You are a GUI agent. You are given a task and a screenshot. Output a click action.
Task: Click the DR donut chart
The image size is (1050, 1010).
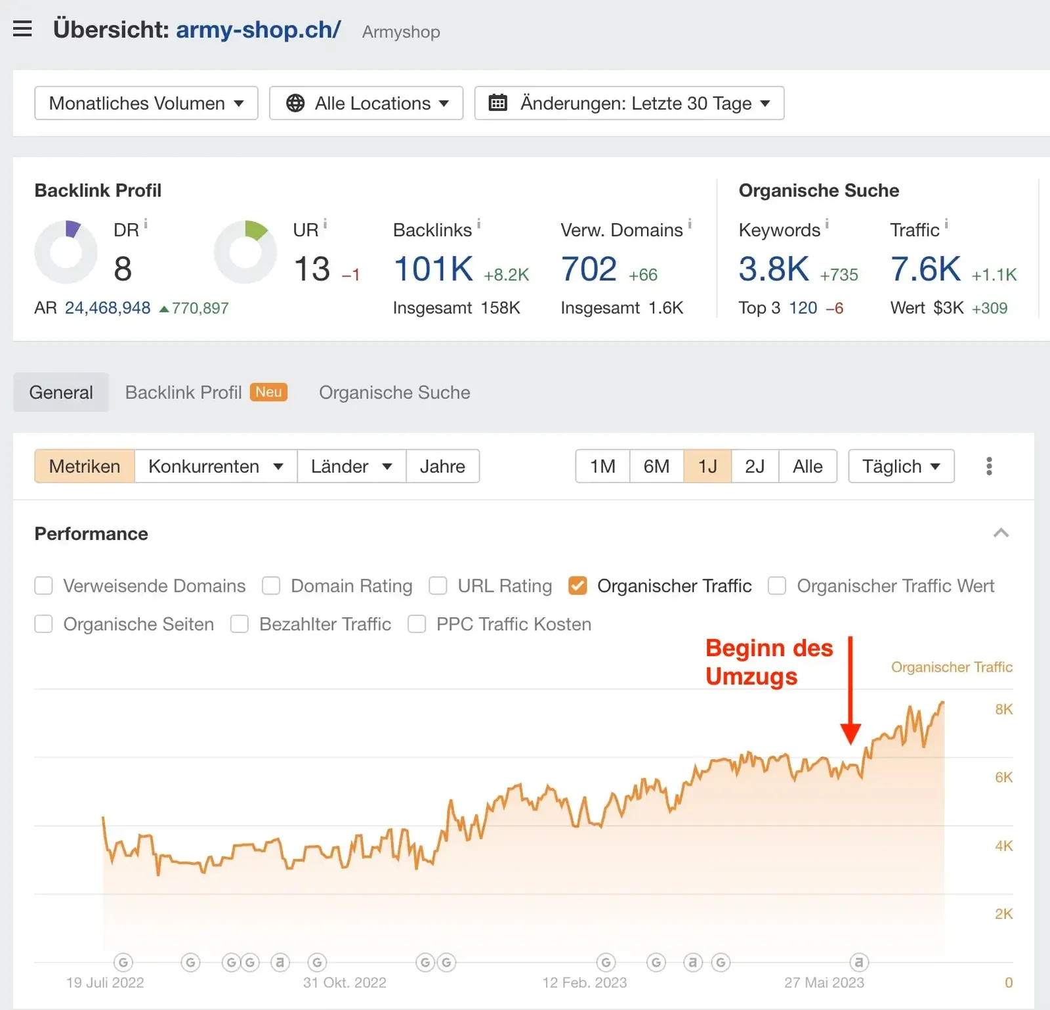click(x=66, y=252)
